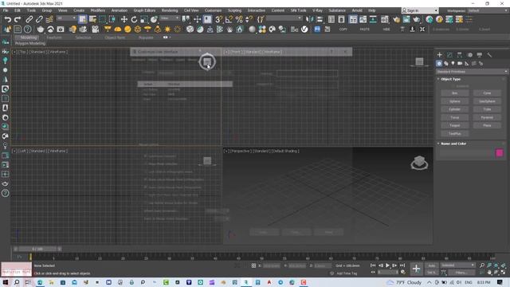Toggle the Angle Snap icon

229,19
